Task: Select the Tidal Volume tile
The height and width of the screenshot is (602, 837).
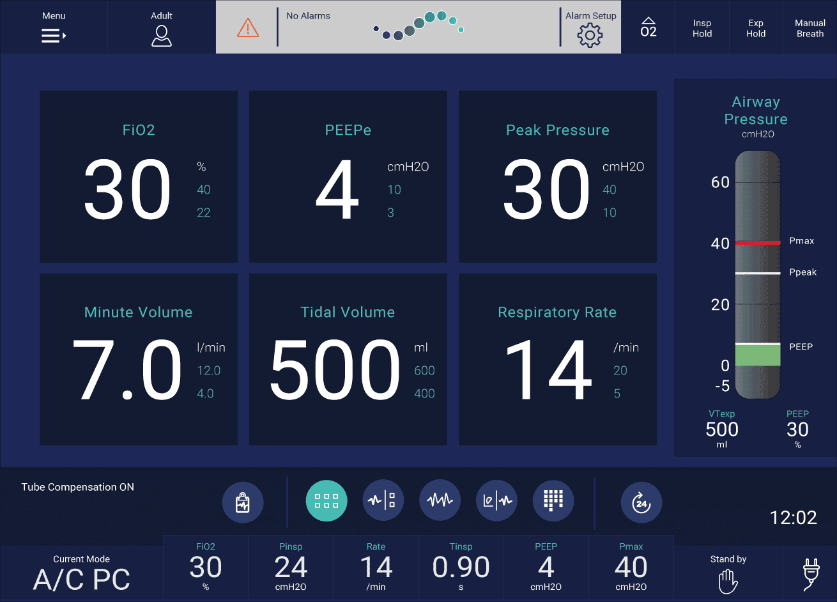Action: (348, 359)
